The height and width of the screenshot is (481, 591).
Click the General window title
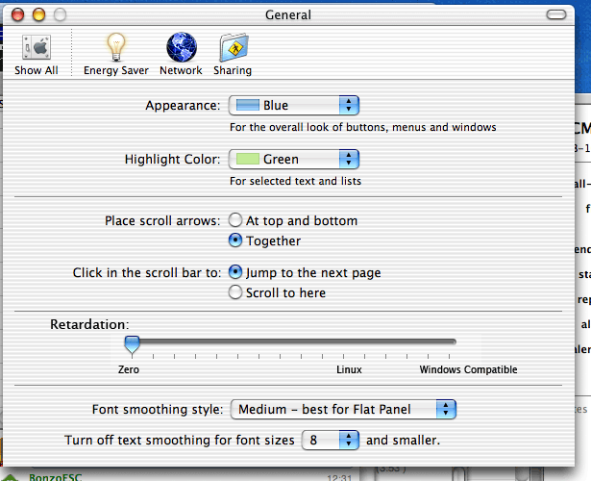pos(288,14)
